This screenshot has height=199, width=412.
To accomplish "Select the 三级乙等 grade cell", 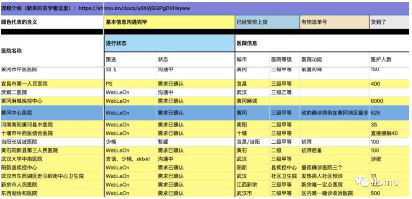I will 285,93.
